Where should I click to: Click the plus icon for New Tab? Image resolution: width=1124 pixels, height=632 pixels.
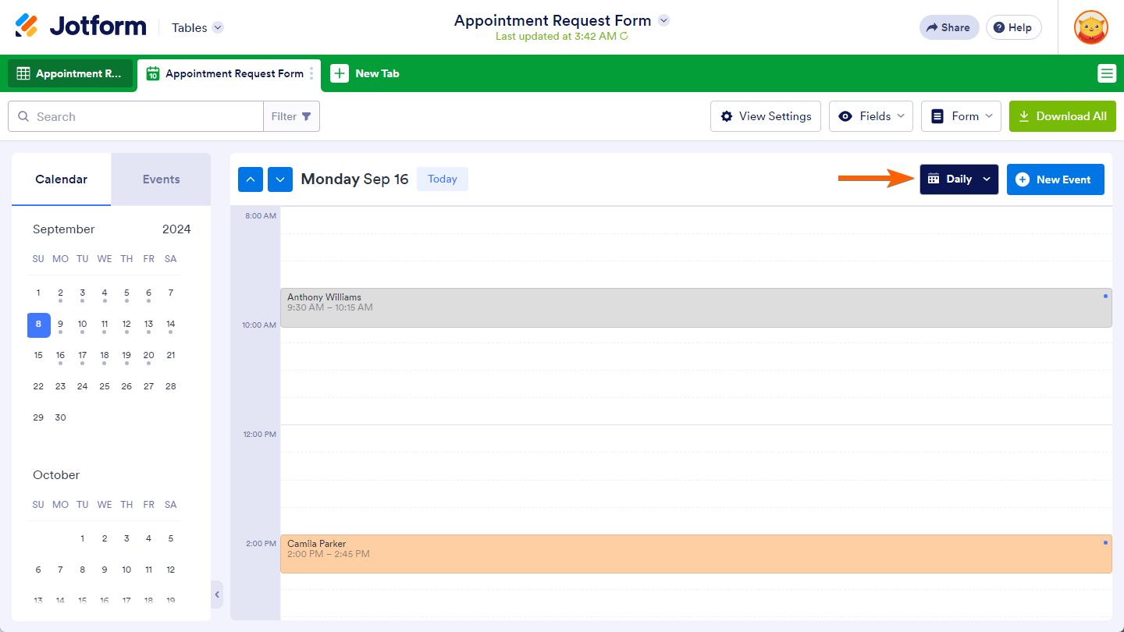[340, 73]
